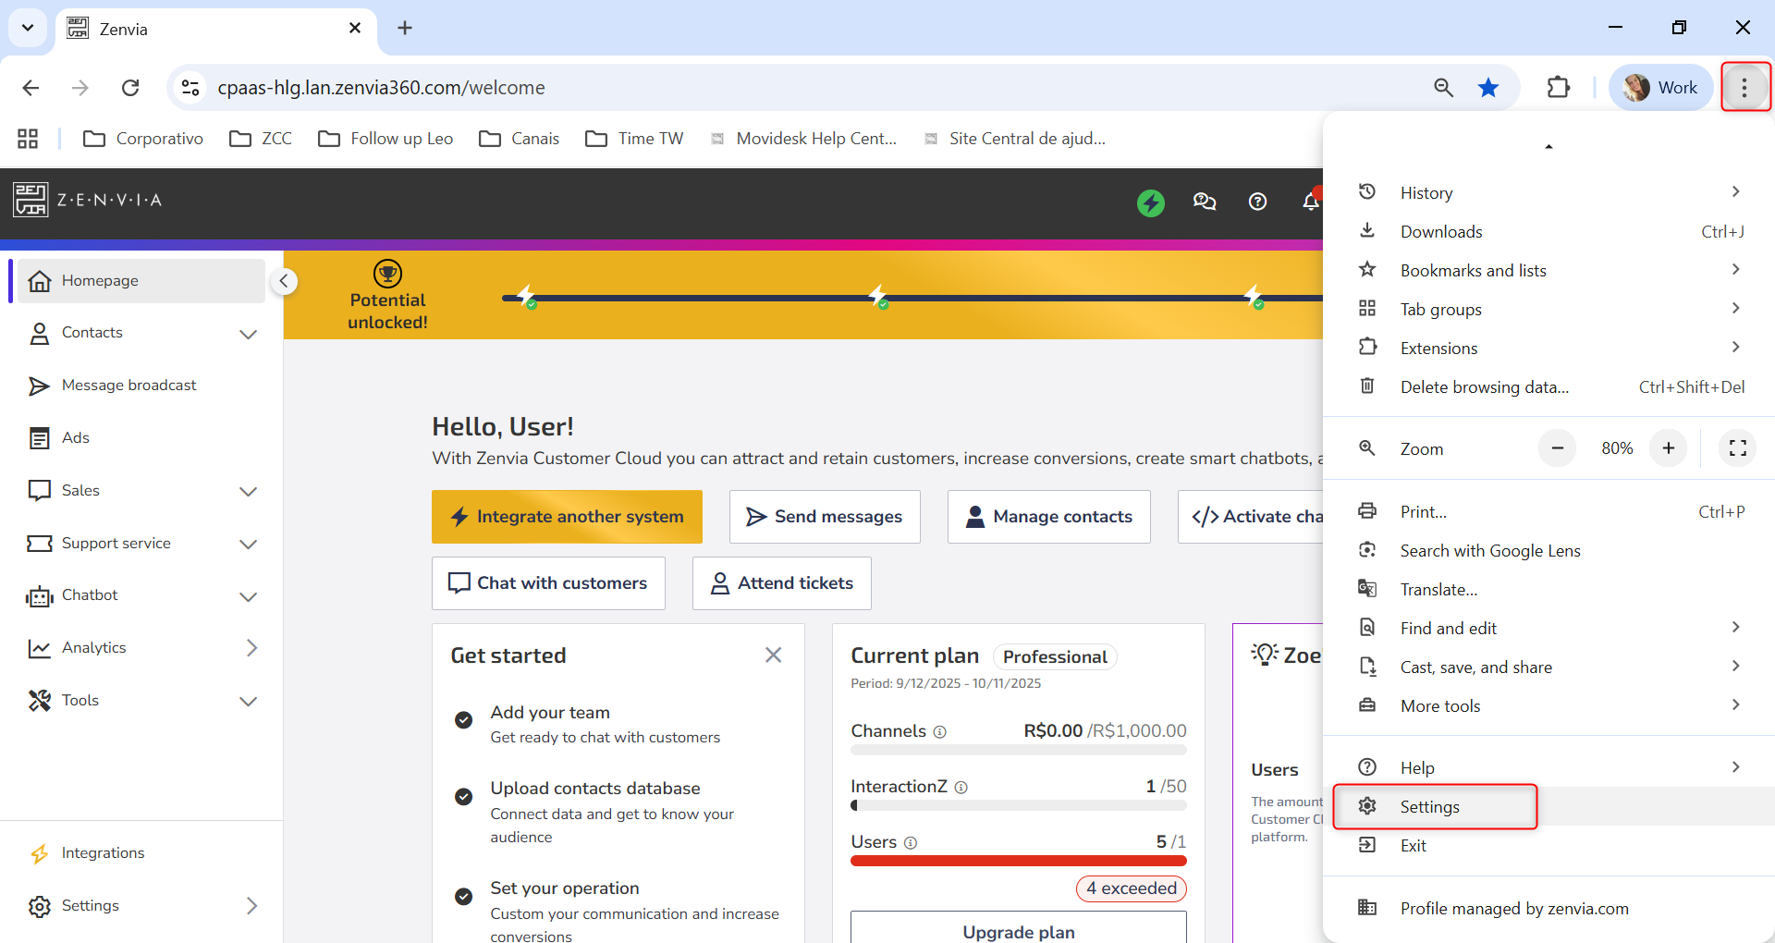
Task: Open the Tab groups submenu
Action: point(1549,309)
